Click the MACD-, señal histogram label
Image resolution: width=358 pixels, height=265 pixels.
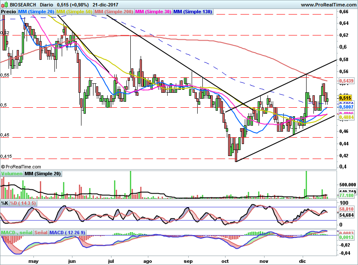coord(17,233)
